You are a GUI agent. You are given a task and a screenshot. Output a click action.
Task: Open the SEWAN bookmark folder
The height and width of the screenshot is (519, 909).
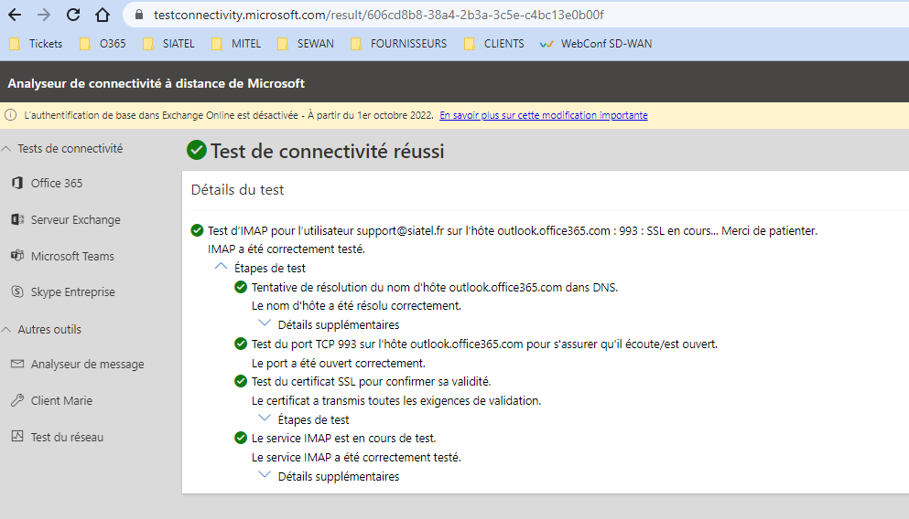[306, 44]
